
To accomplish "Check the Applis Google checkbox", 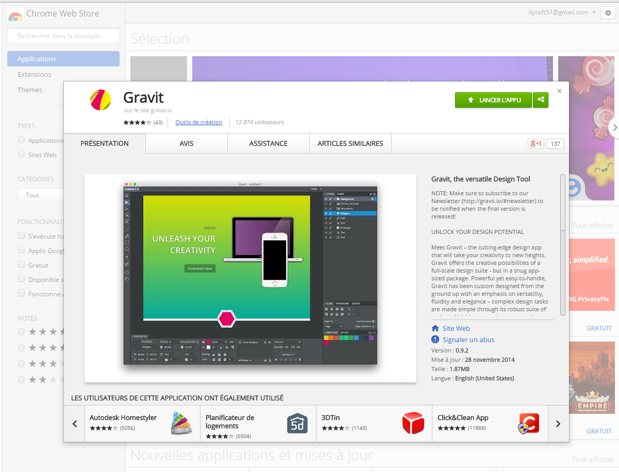I will (21, 250).
